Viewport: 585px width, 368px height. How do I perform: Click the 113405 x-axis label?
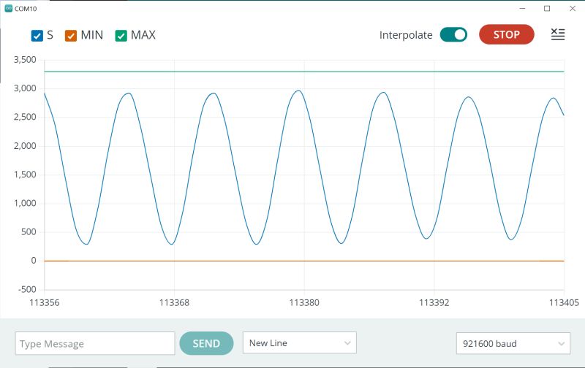click(x=564, y=302)
